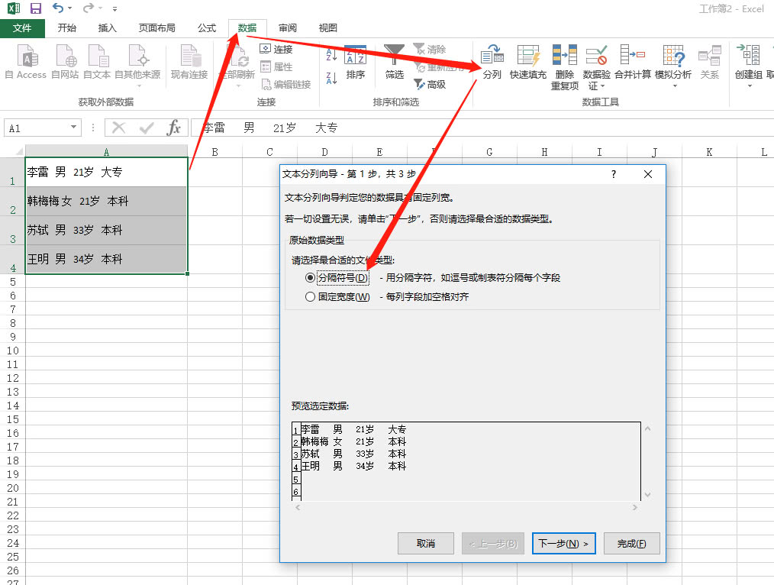Click the 下一步 (Next) button
The height and width of the screenshot is (585, 774).
tap(563, 543)
